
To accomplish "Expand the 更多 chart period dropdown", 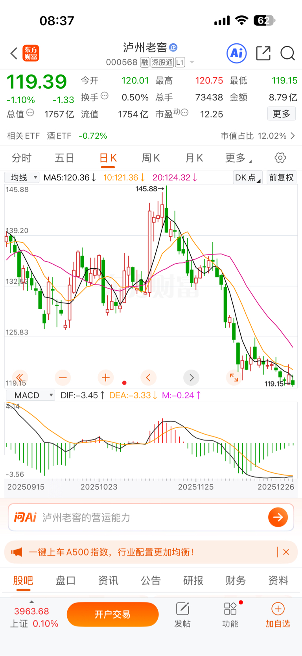I will (238, 158).
